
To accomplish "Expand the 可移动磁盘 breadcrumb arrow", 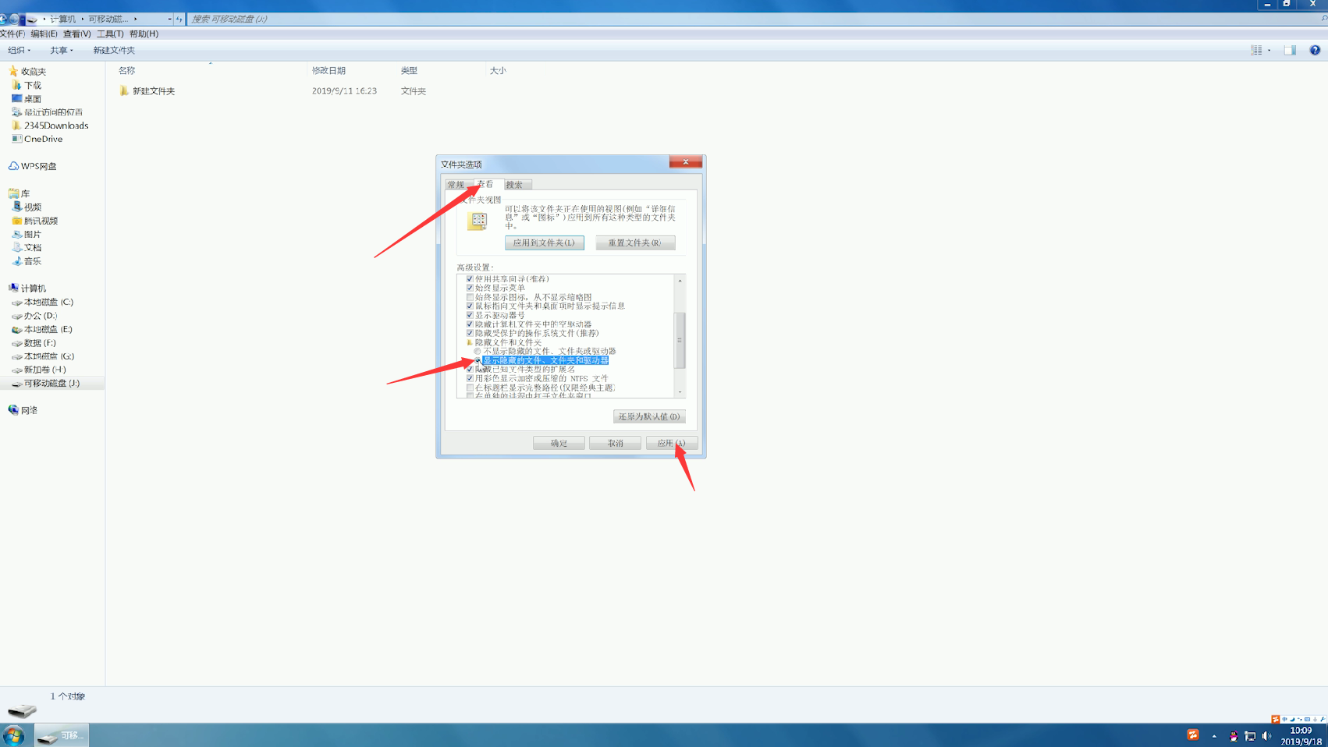I will point(135,19).
